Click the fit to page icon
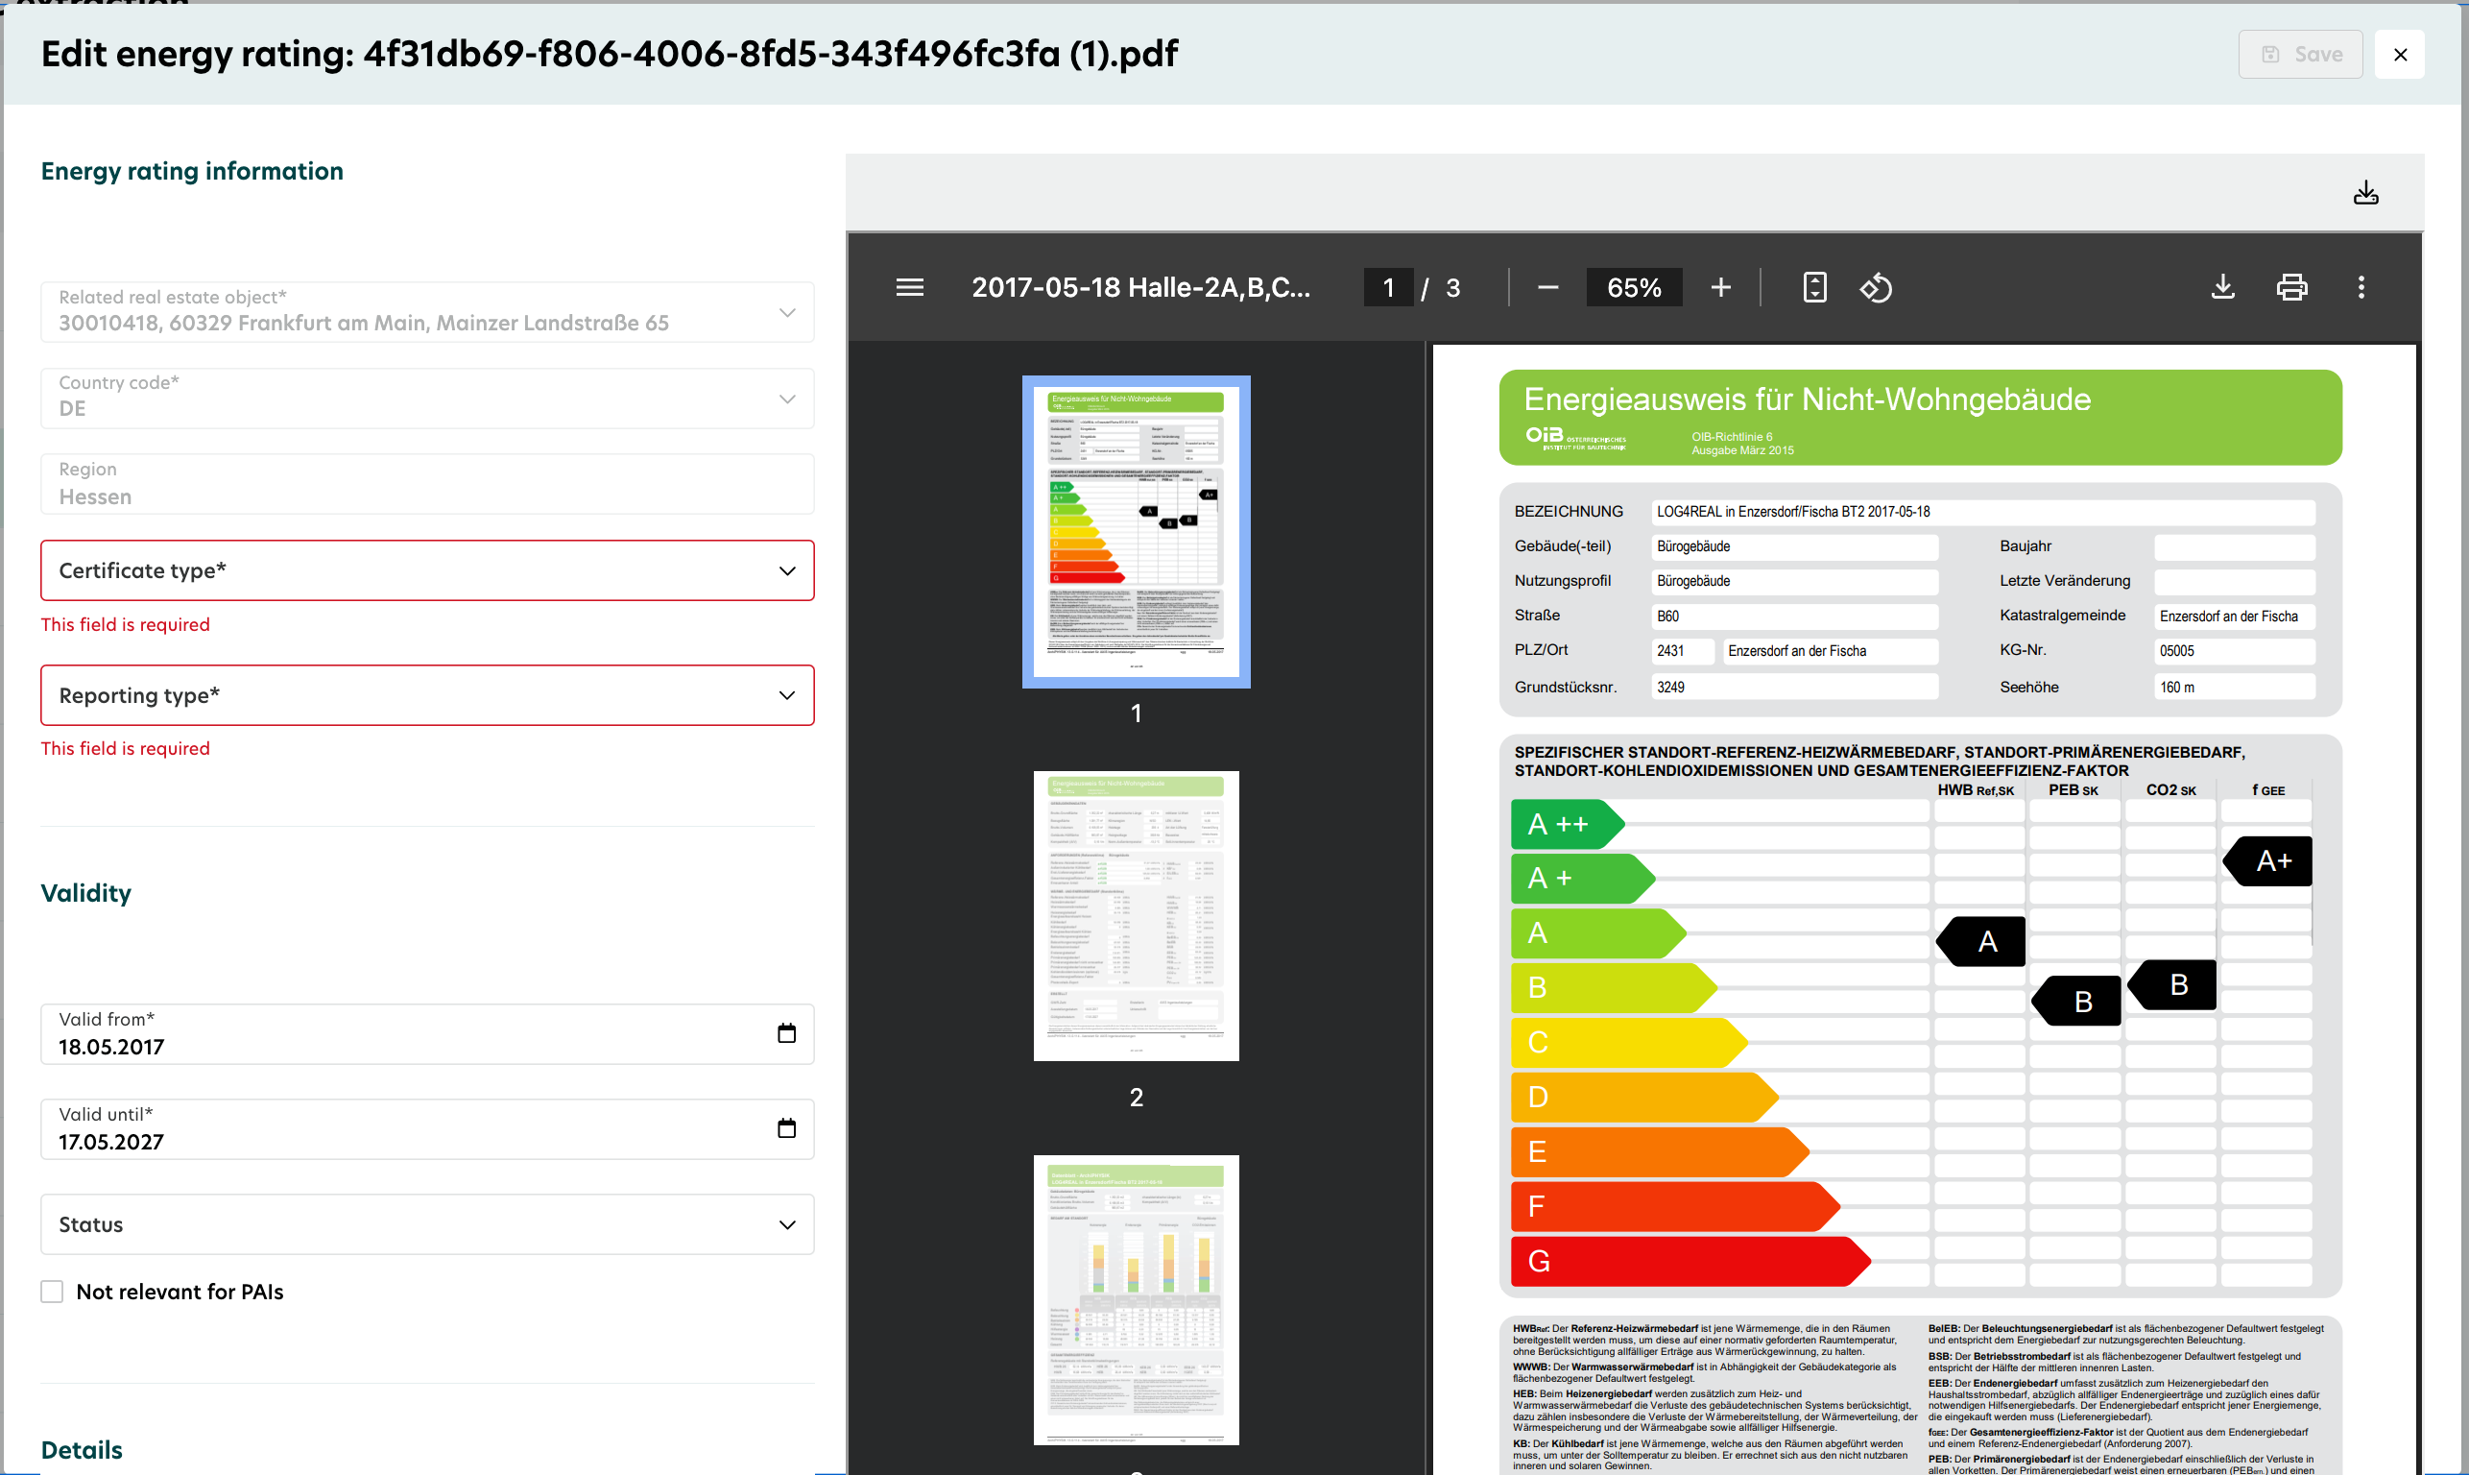2469x1475 pixels. 1814,287
